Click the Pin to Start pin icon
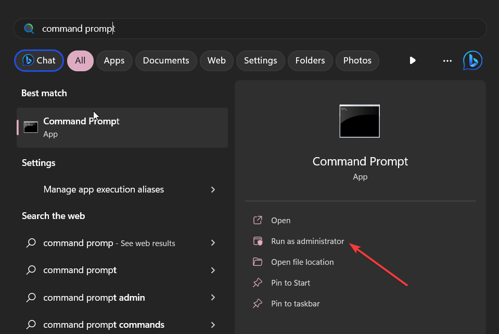499x334 pixels. (258, 282)
